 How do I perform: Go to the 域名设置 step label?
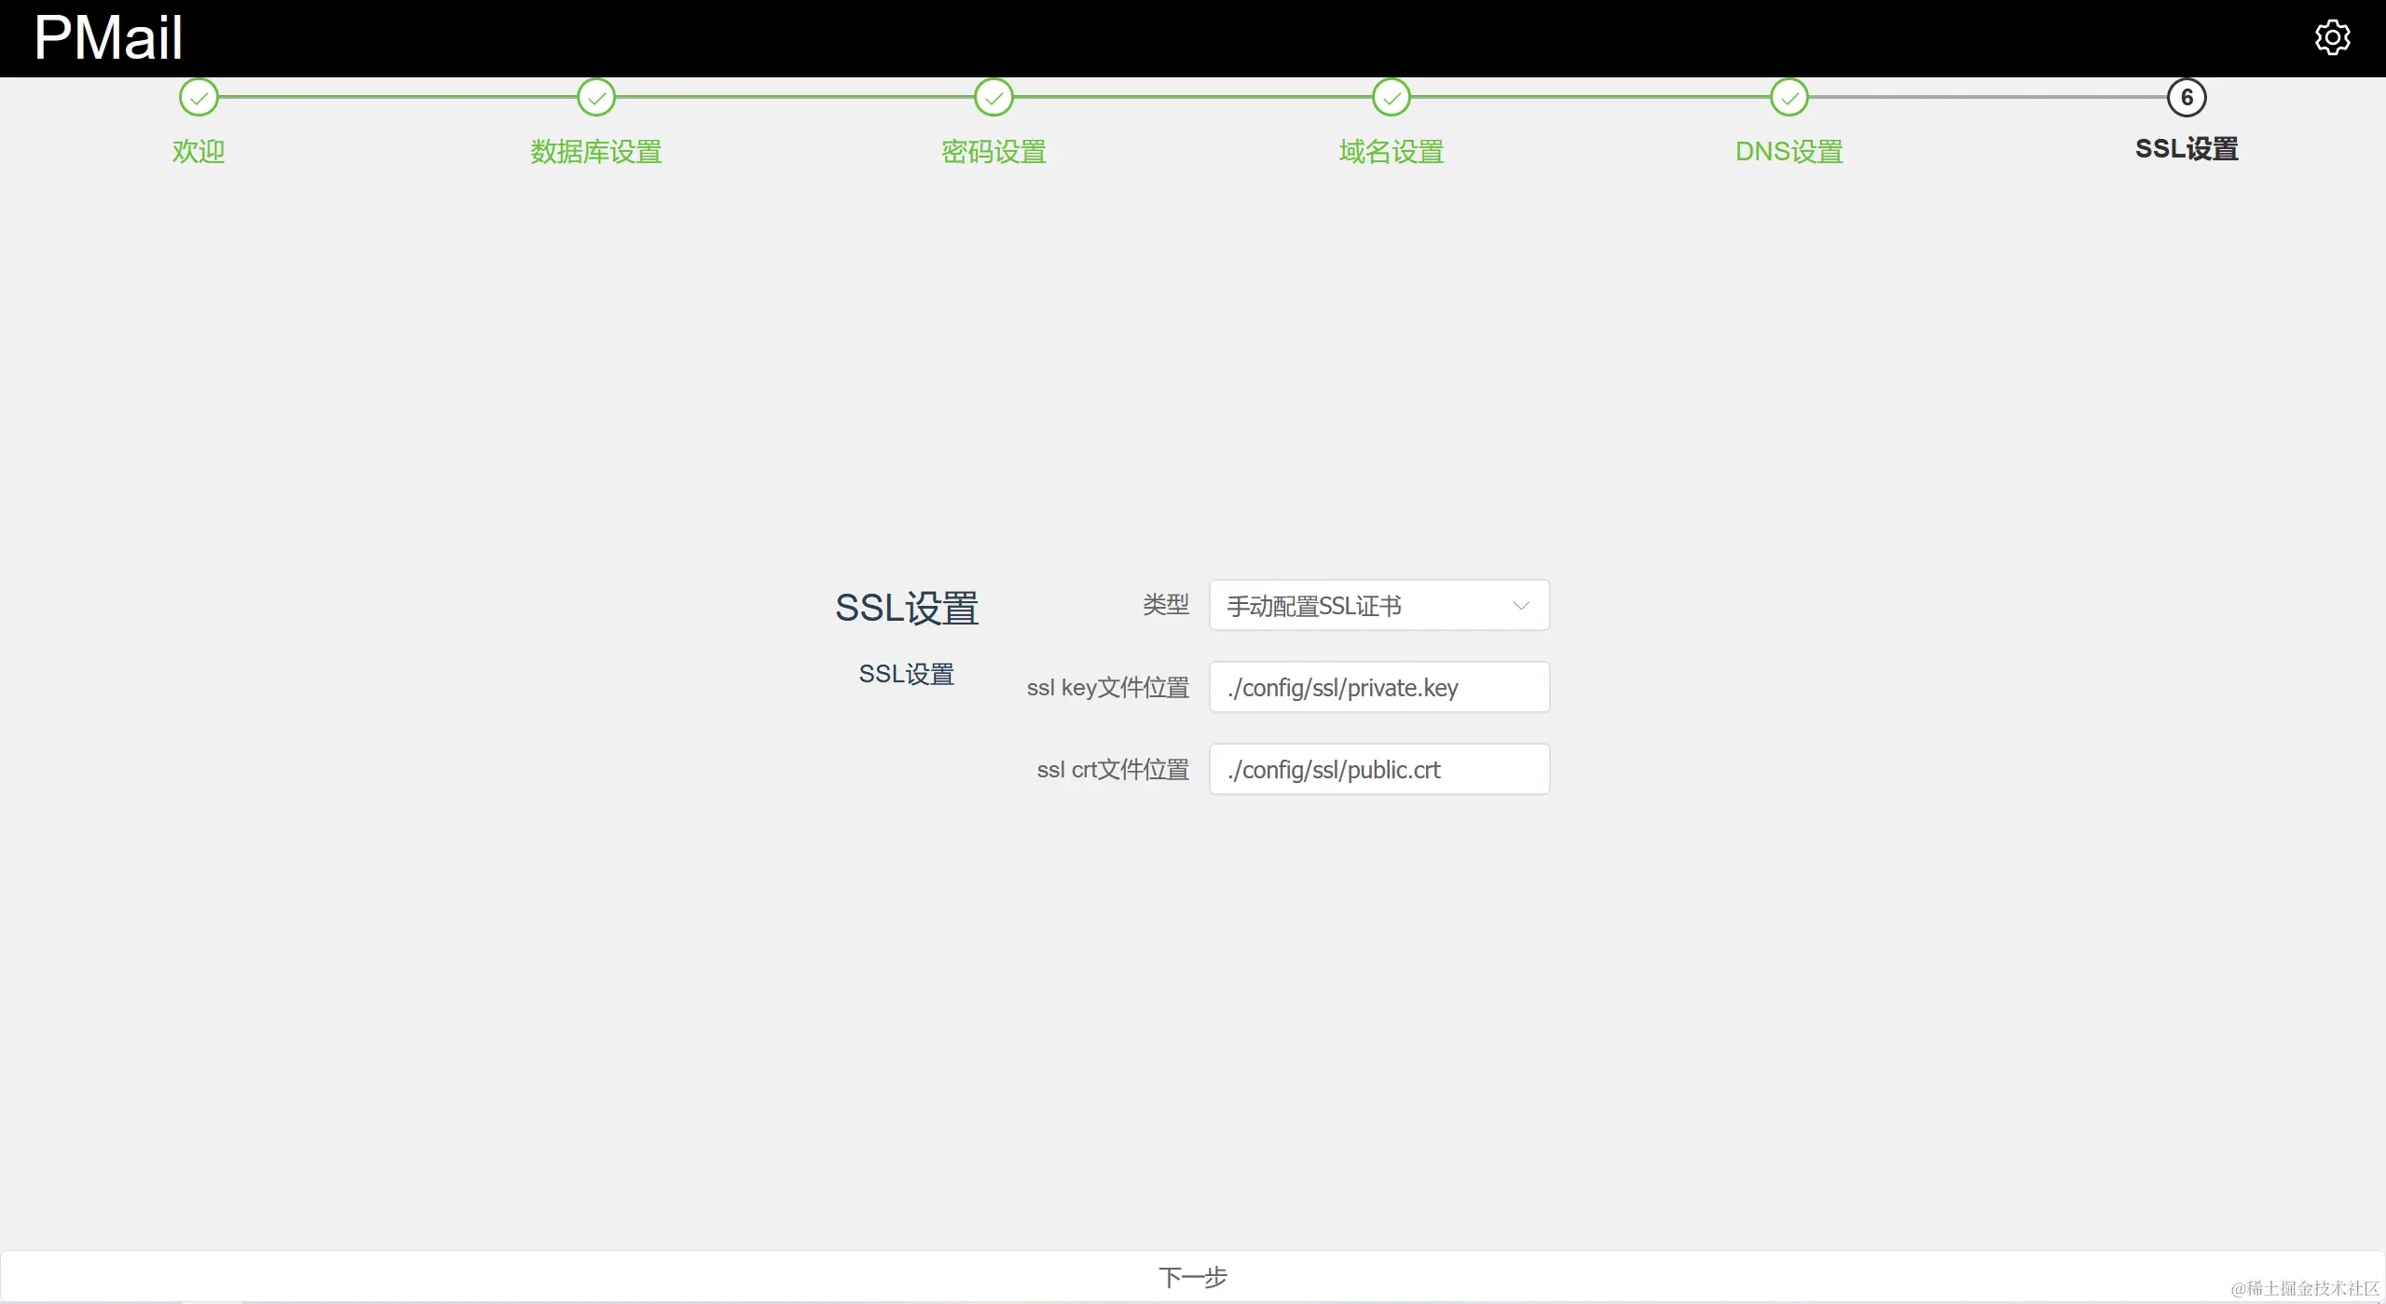coord(1392,151)
